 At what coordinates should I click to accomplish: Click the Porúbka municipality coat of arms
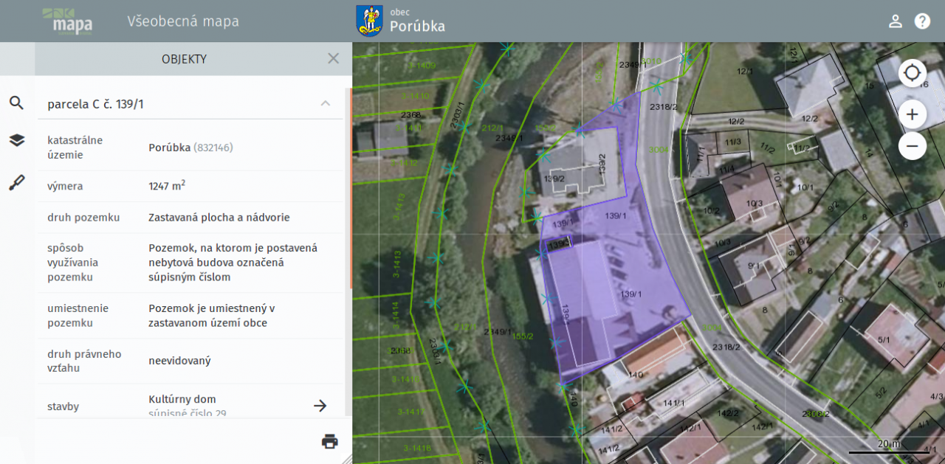click(x=367, y=21)
